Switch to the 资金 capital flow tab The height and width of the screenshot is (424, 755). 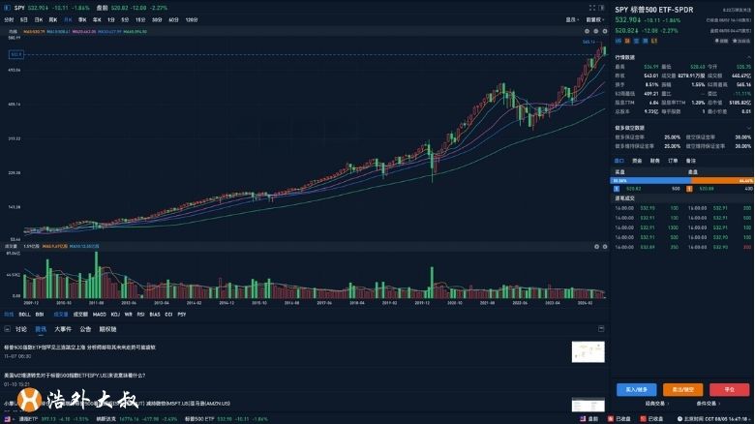point(637,161)
